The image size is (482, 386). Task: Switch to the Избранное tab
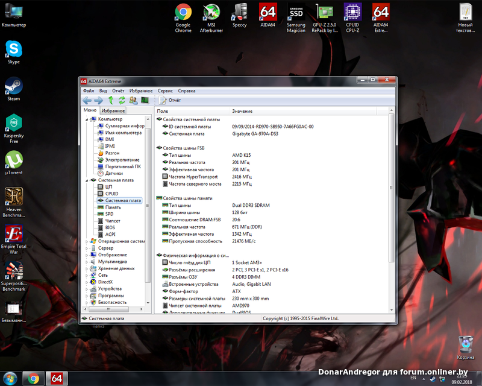coord(113,111)
